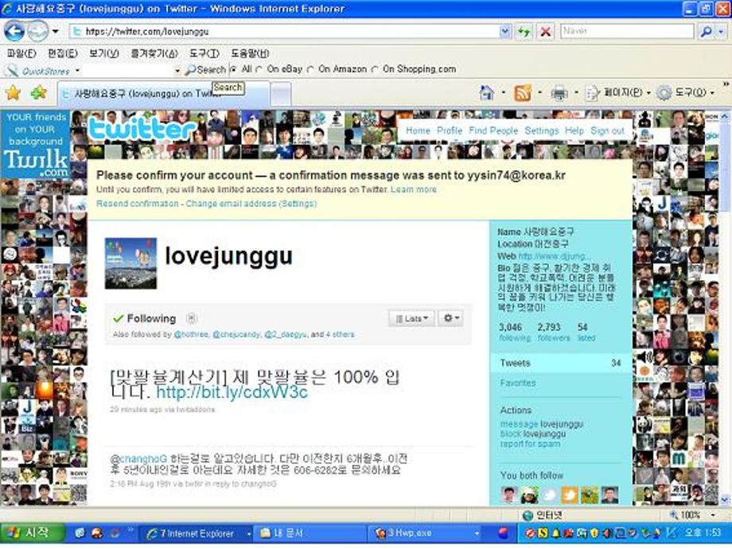Click the QuickStores logo icon
Screen dimensions: 732x549
pos(12,71)
